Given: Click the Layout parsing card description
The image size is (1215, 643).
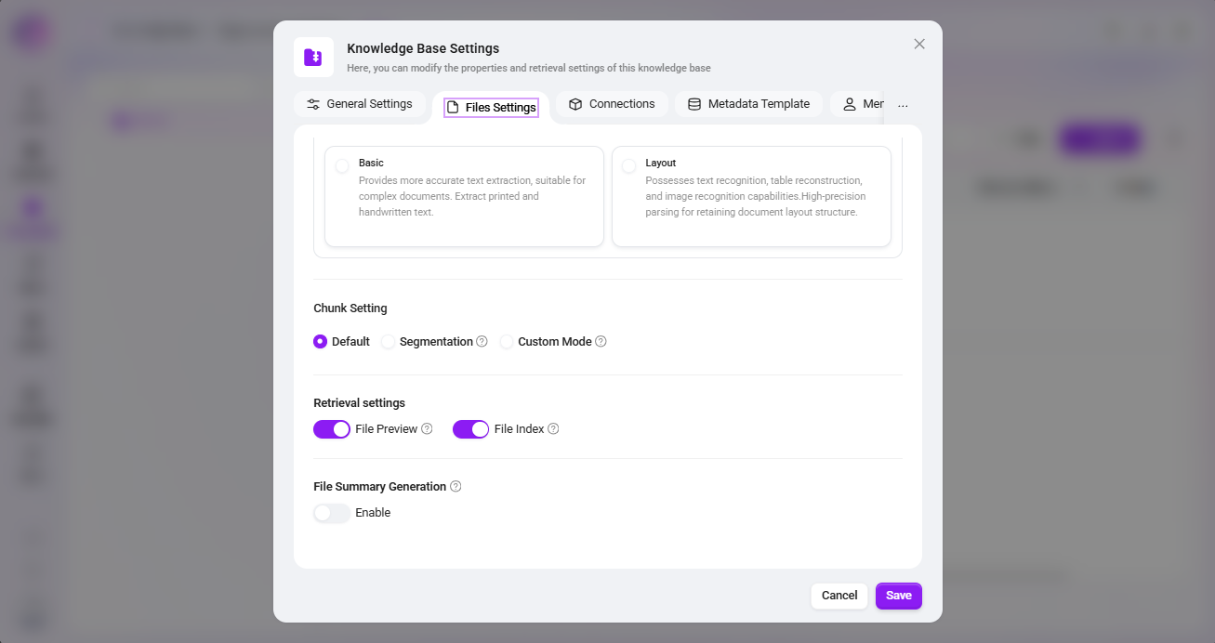Looking at the screenshot, I should click(756, 196).
